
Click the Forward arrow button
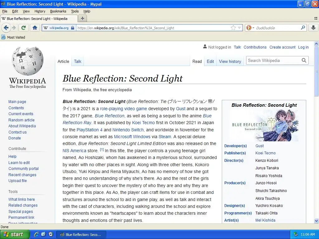14,28
